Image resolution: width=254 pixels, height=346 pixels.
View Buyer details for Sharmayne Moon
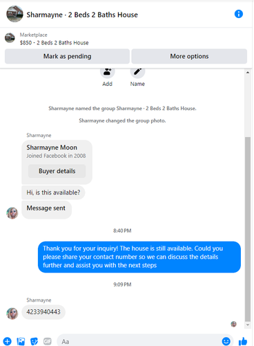(57, 171)
